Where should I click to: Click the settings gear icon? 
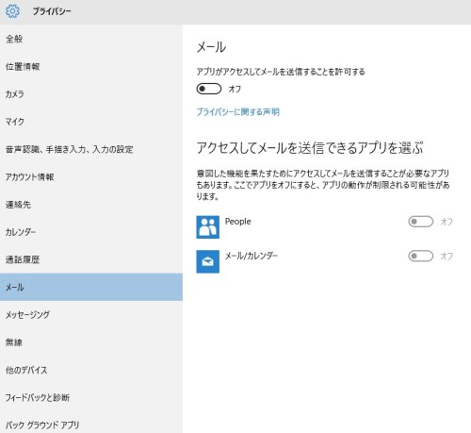pos(12,11)
